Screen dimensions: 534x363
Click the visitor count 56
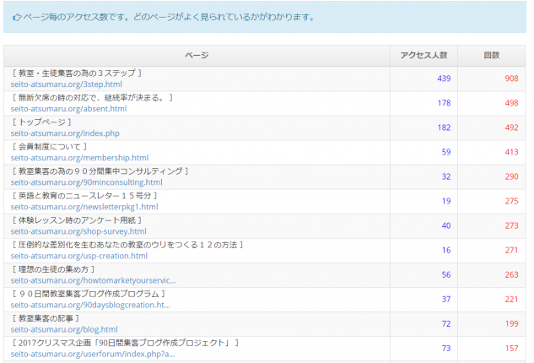pos(446,274)
